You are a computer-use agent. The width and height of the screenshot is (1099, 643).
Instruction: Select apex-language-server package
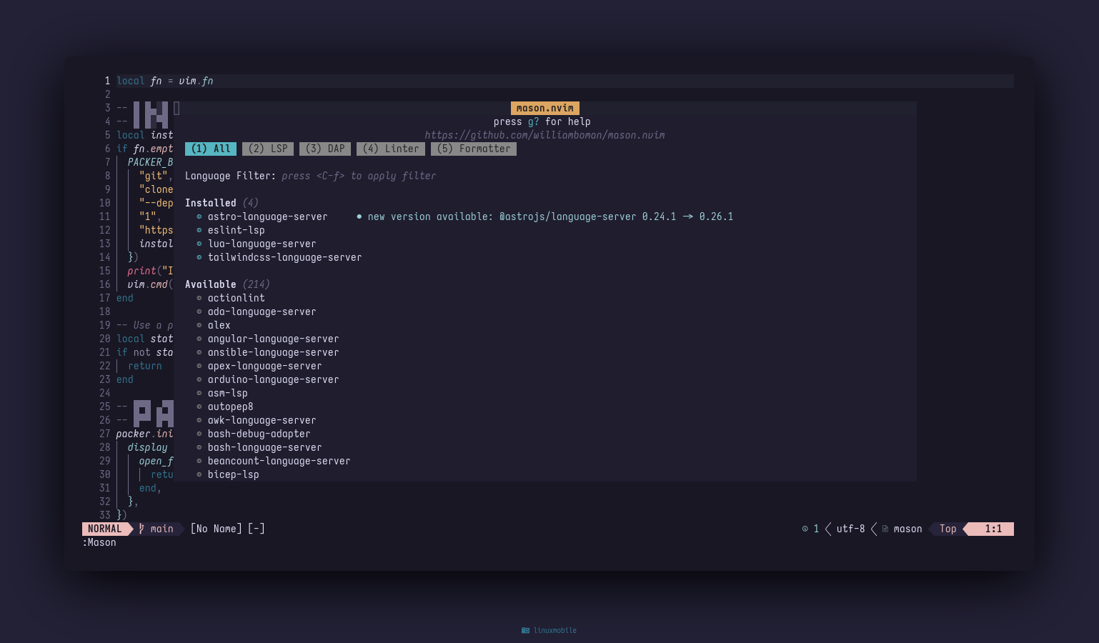pos(264,366)
